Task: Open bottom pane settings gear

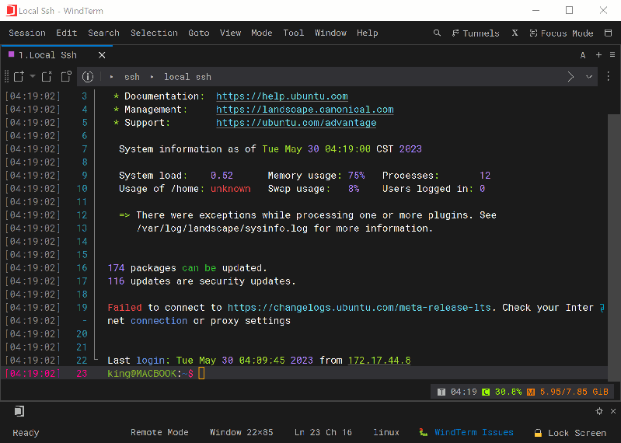Action: point(599,411)
